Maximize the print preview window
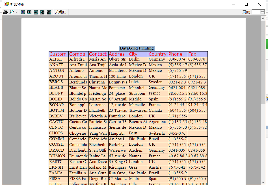The image size is (268, 187). pyautogui.click(x=246, y=4)
